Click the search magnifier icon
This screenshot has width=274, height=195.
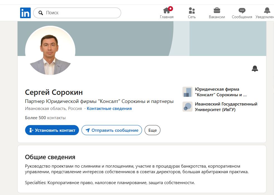click(x=41, y=13)
